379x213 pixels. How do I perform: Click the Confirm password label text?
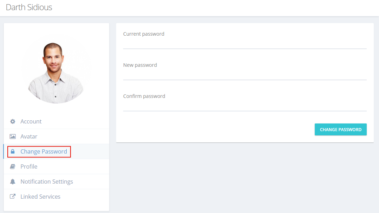(144, 96)
